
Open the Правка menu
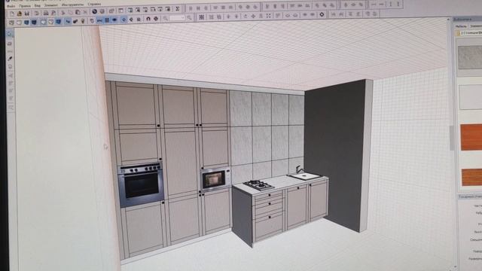tap(25, 6)
